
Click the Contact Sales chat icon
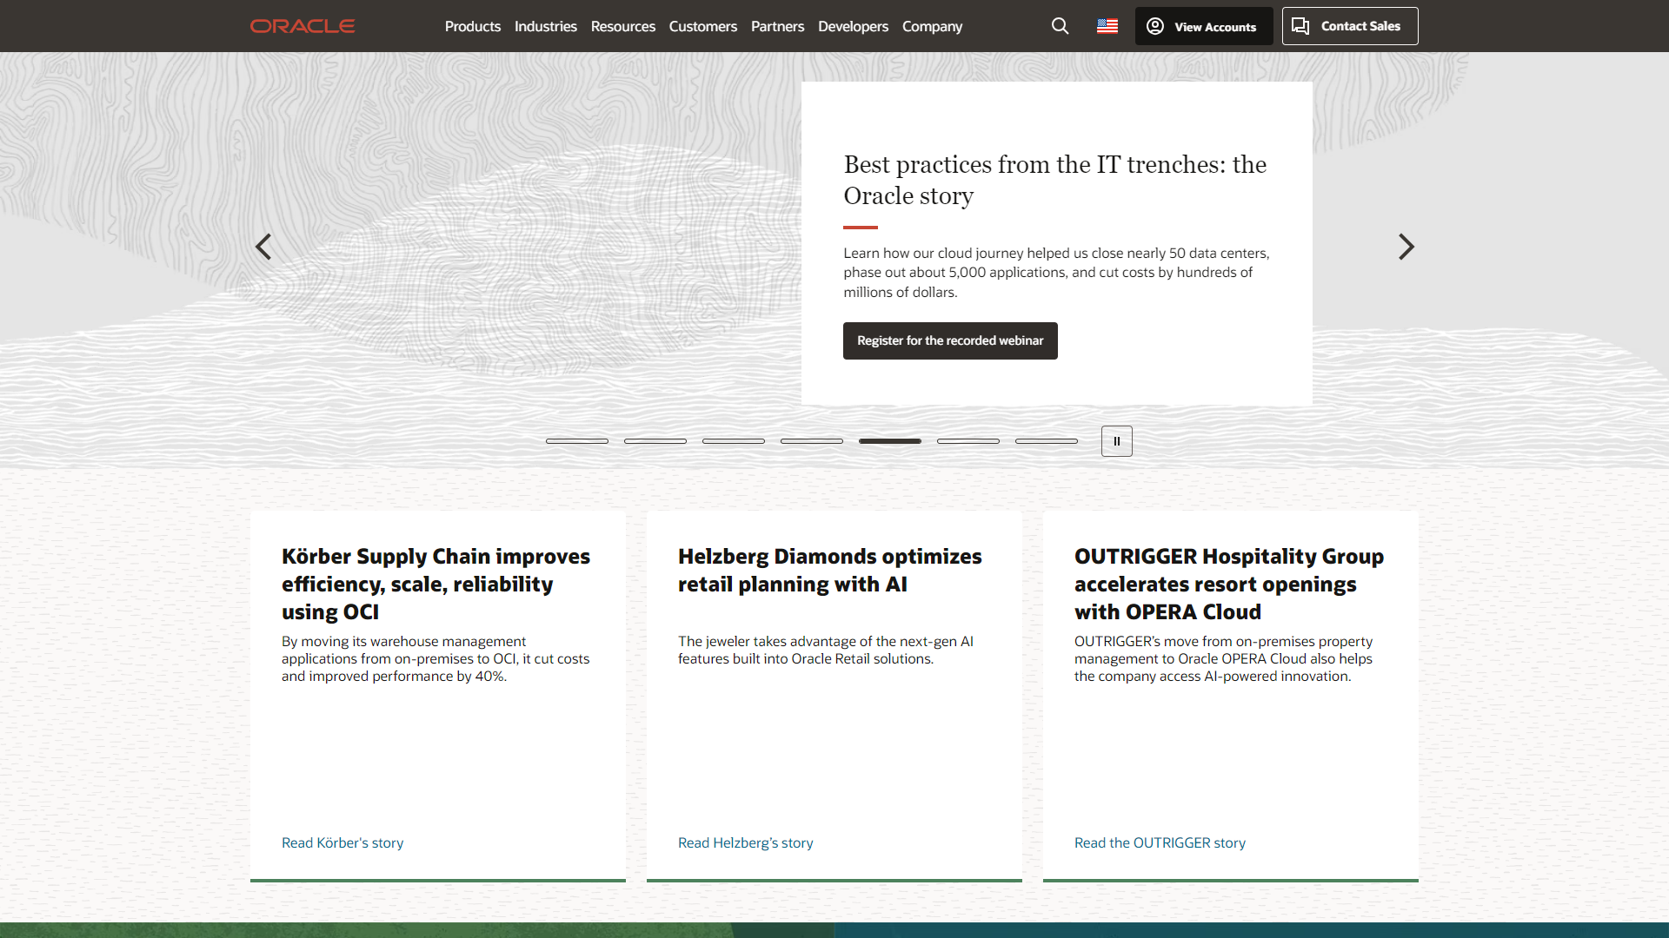(1301, 26)
